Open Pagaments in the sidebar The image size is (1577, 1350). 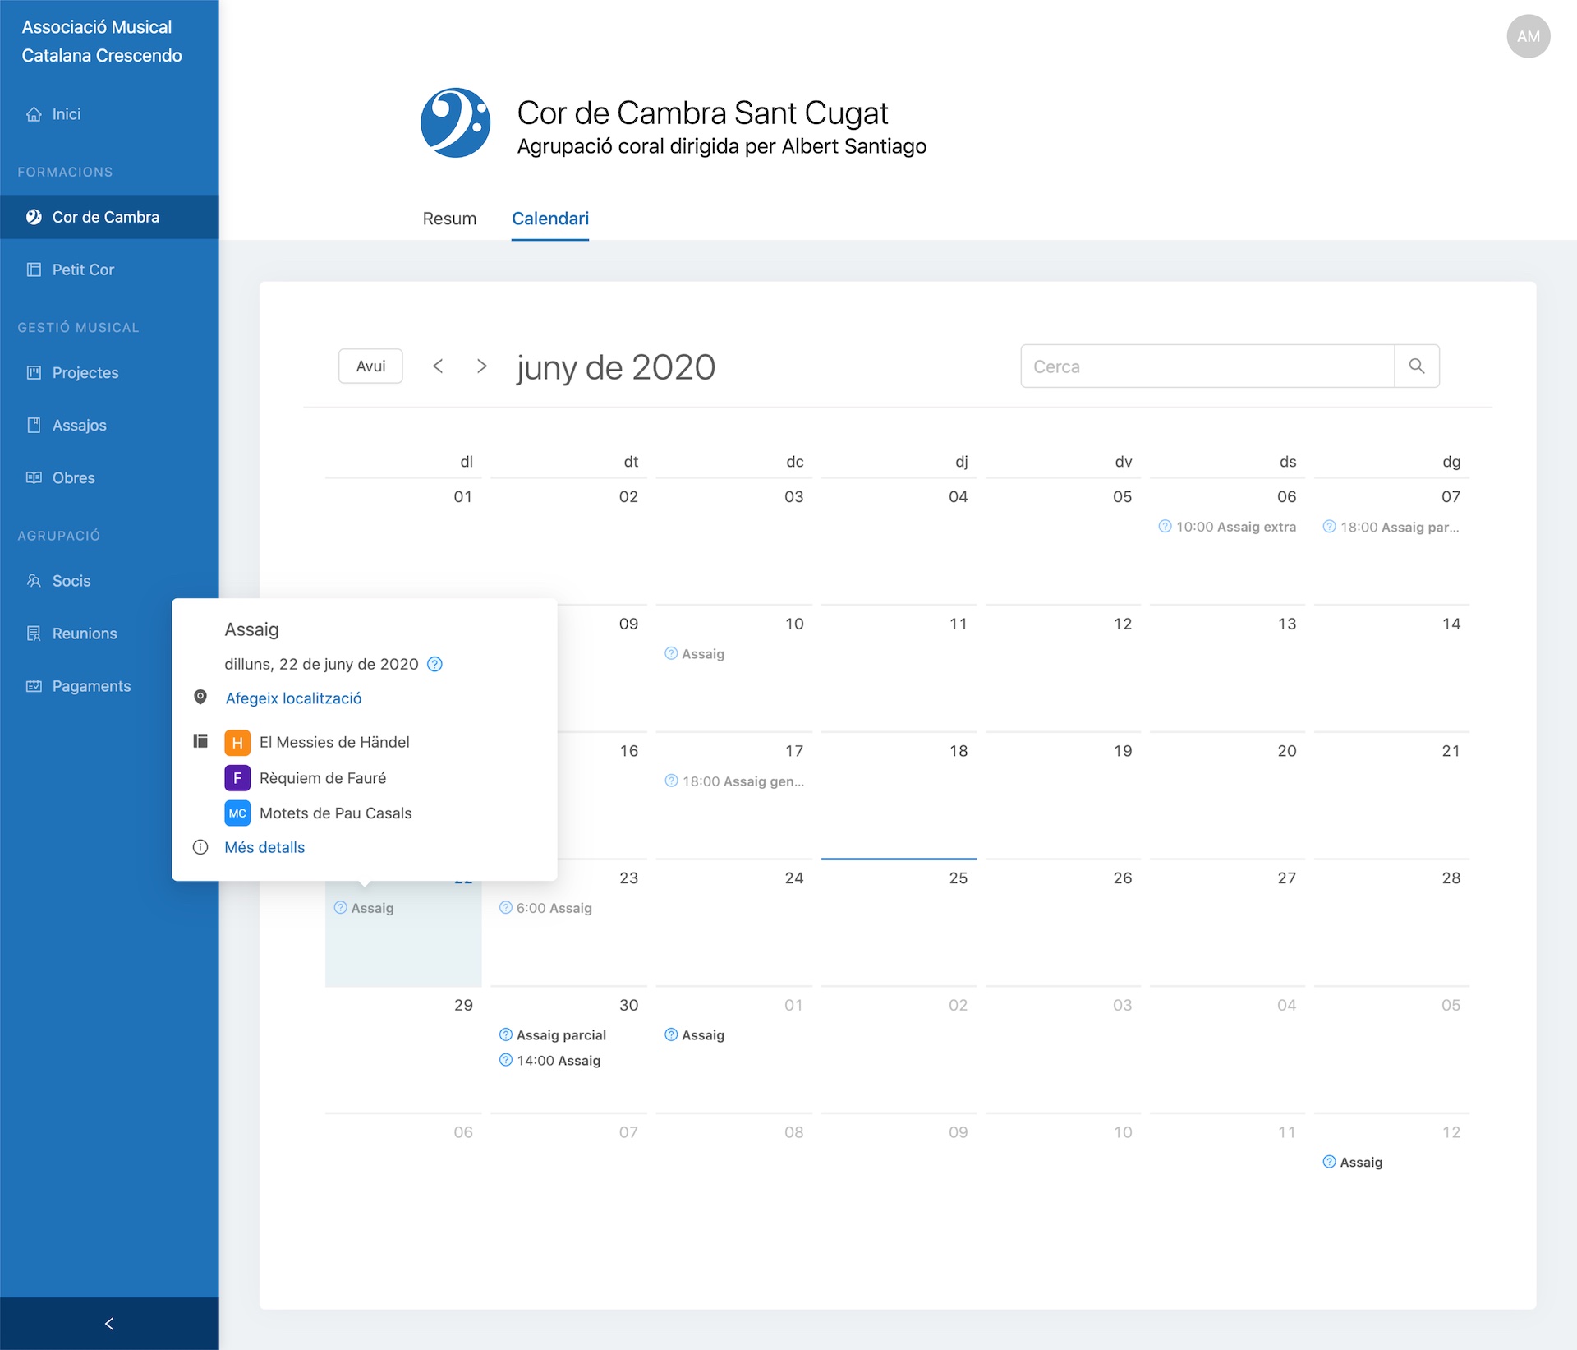[x=90, y=686]
